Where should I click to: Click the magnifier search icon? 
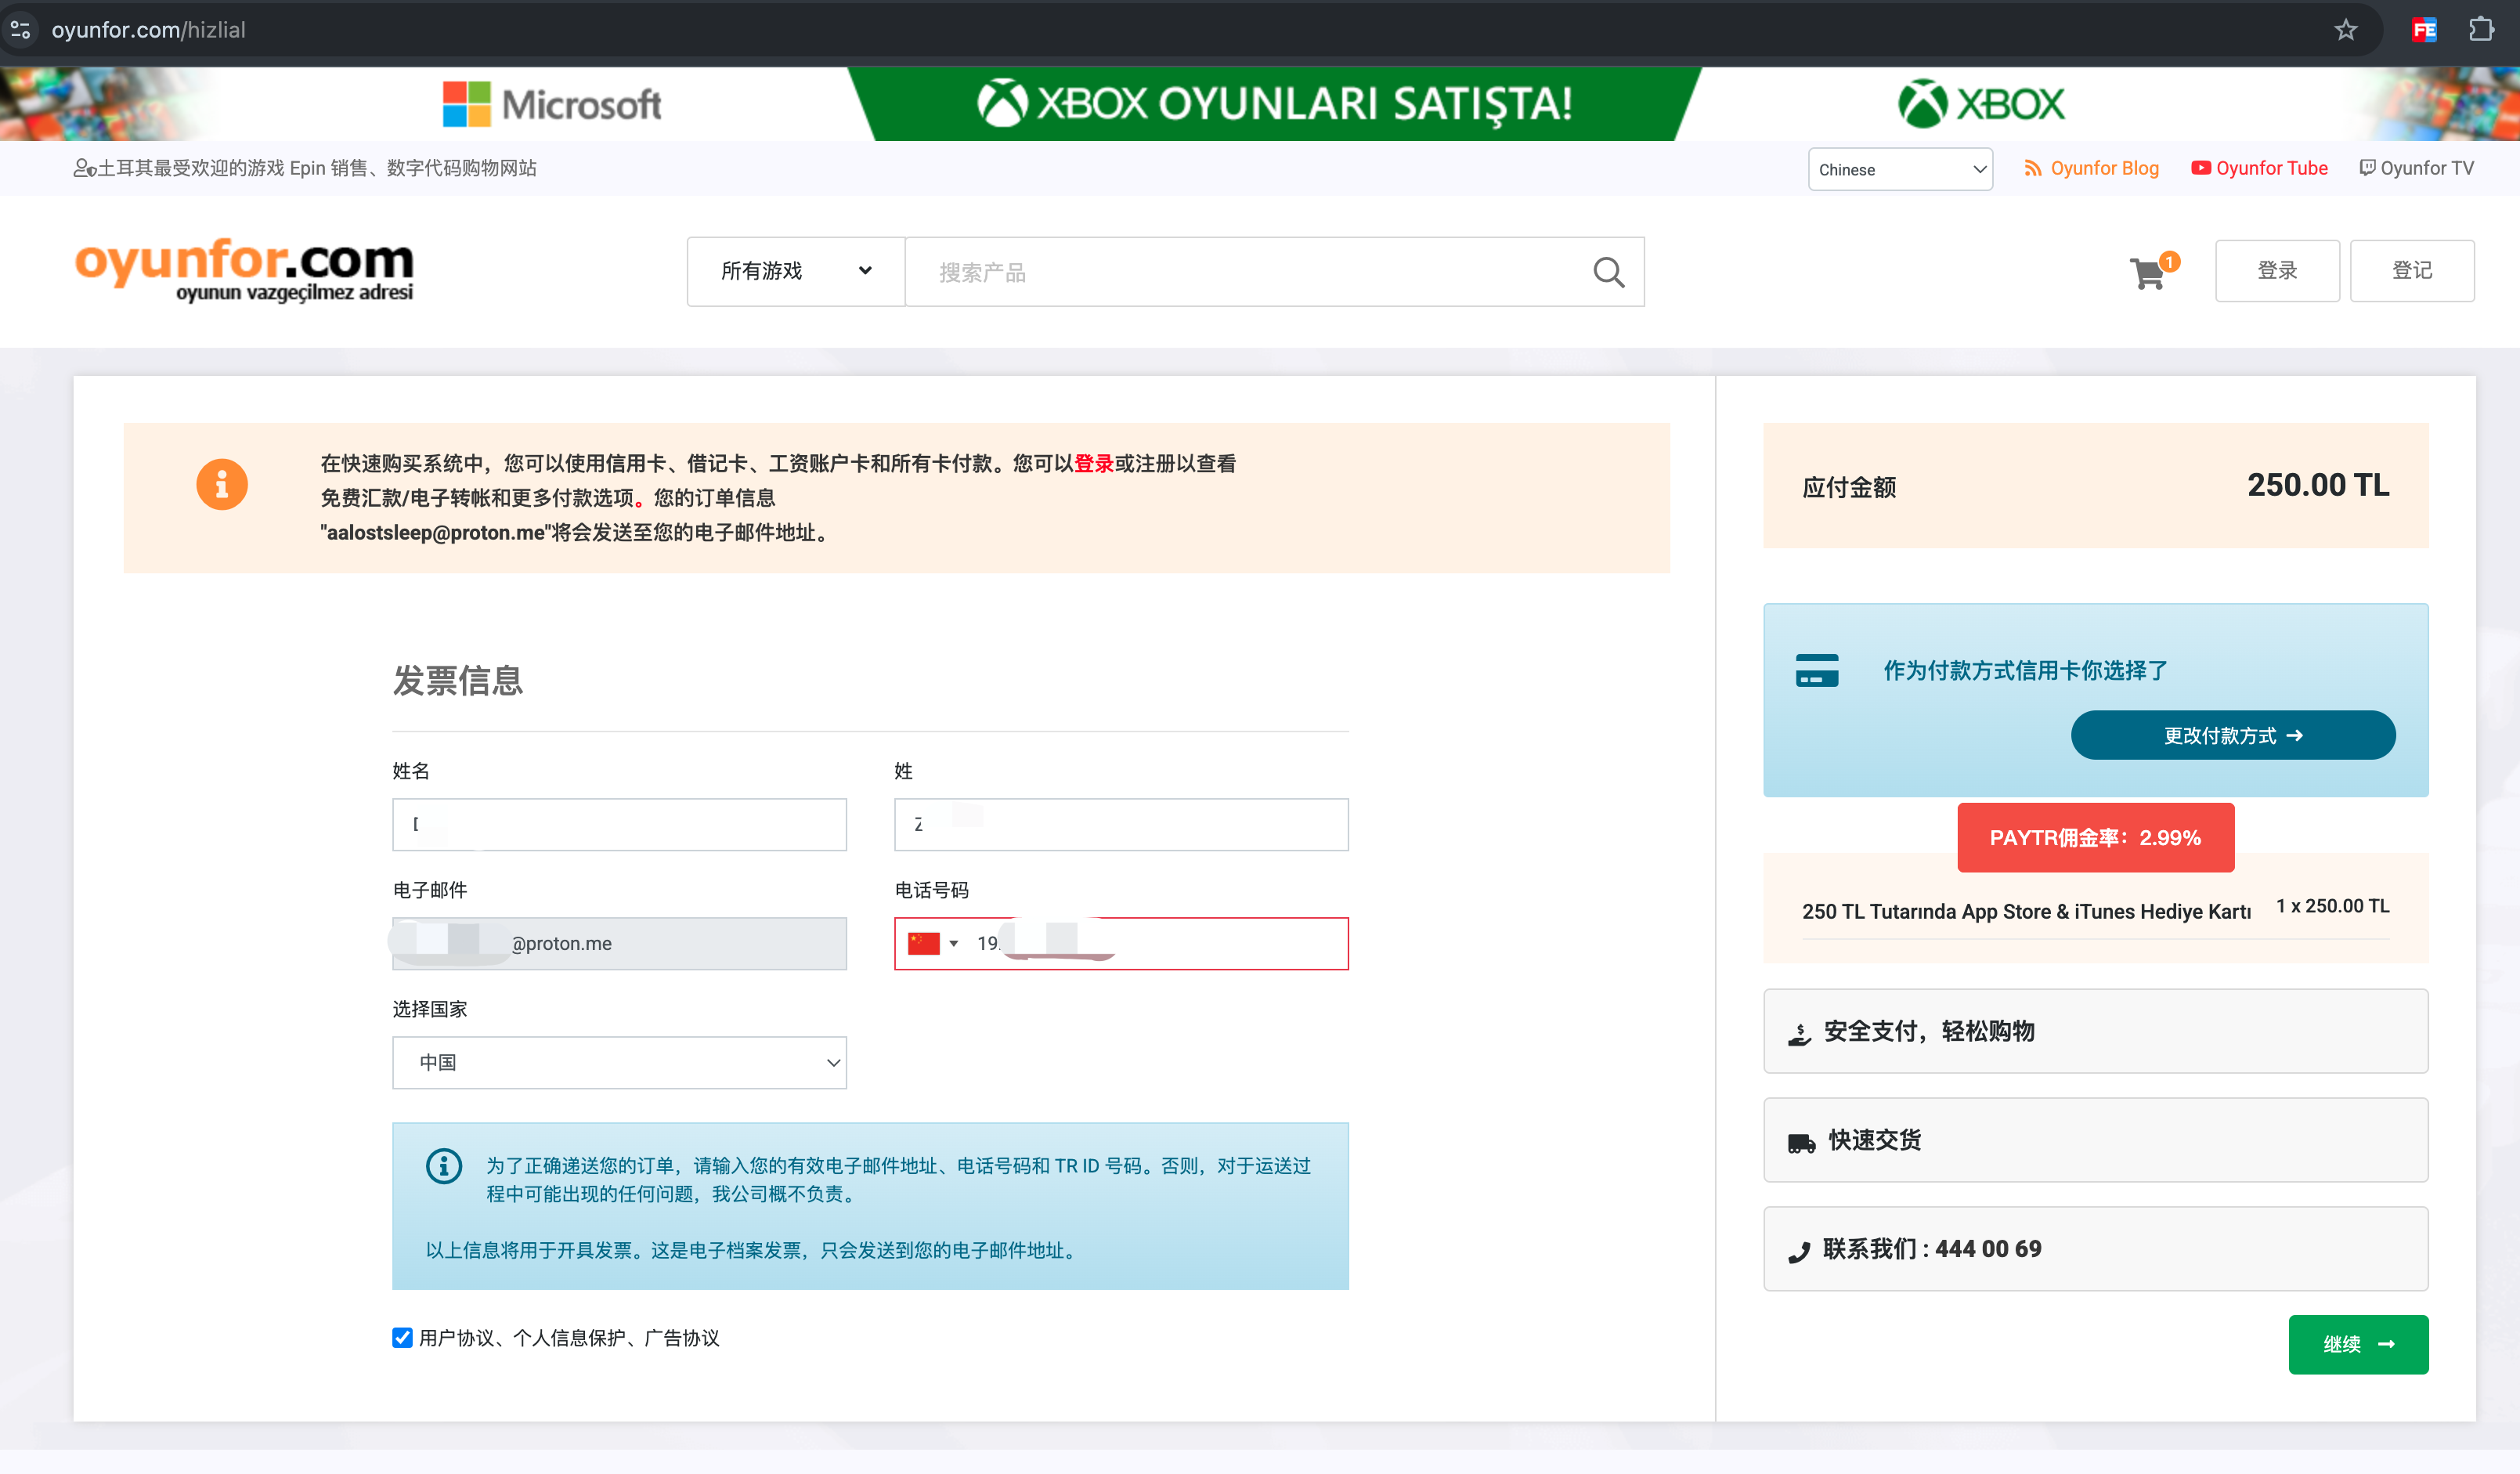click(1608, 272)
